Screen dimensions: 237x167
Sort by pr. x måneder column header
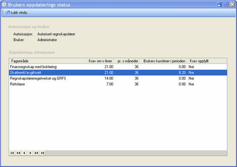(127, 61)
